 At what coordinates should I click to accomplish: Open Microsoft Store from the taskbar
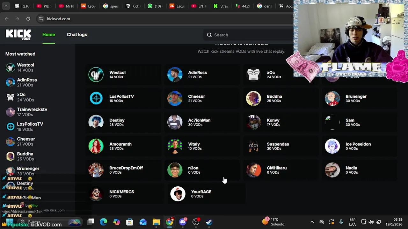click(130, 222)
